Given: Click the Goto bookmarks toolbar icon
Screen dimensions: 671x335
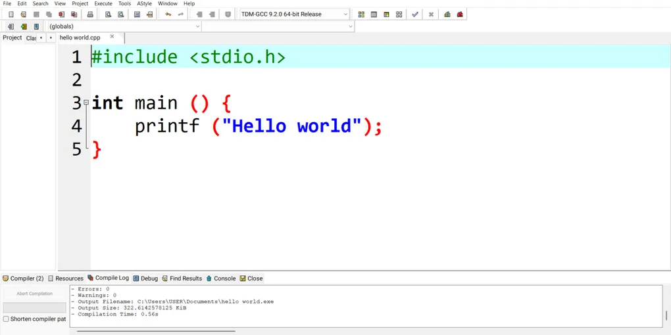Looking at the screenshot, I should point(36,26).
